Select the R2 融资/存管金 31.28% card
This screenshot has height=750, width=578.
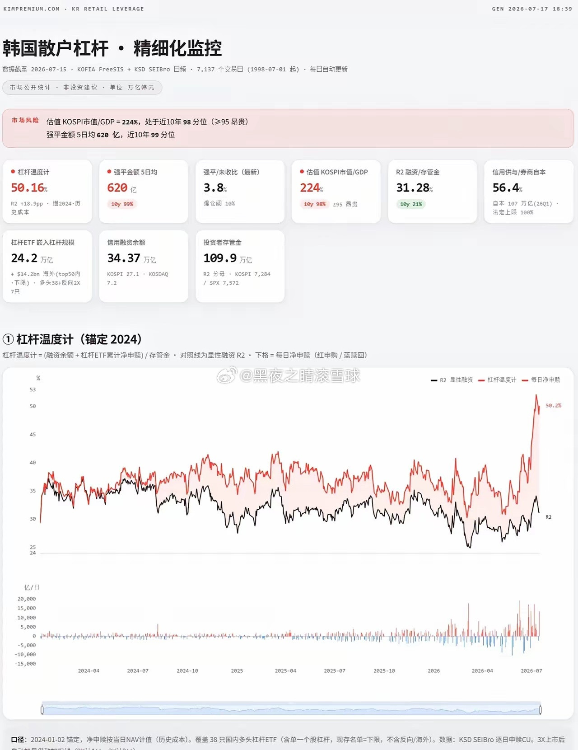(x=433, y=192)
